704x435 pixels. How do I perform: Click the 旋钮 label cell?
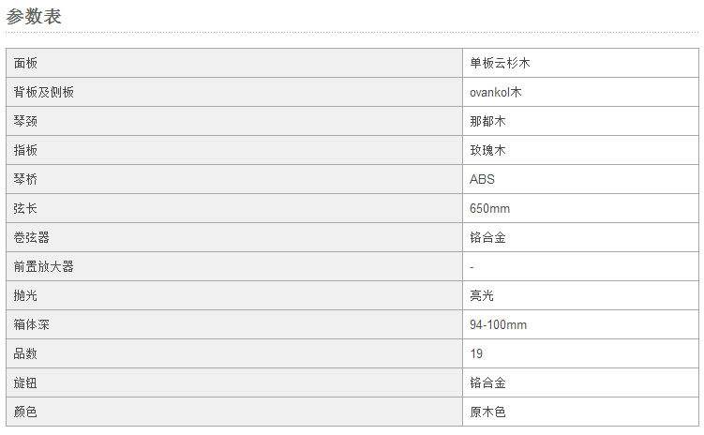click(x=234, y=382)
